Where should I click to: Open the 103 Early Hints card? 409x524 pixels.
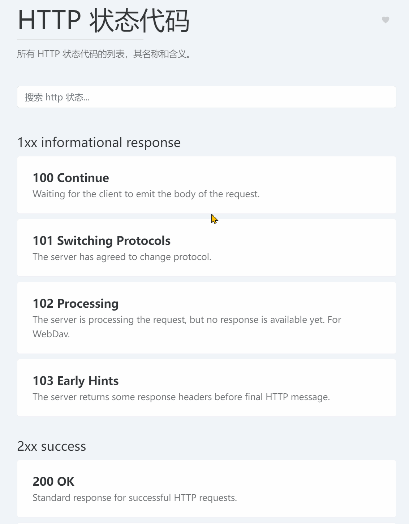207,388
